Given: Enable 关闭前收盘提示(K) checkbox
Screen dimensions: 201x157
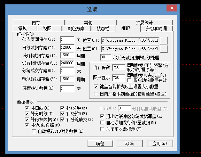Looking at the screenshot, I should pyautogui.click(x=102, y=129).
